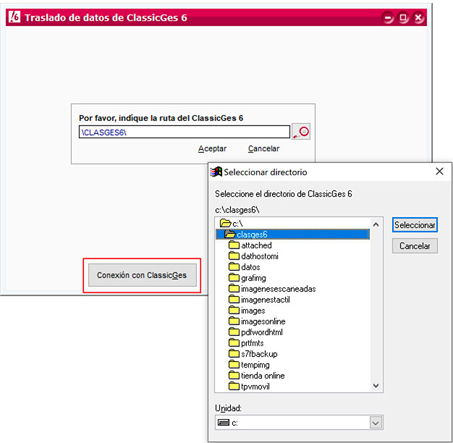Click folder icon next to attached
The height and width of the screenshot is (443, 453).
[234, 245]
